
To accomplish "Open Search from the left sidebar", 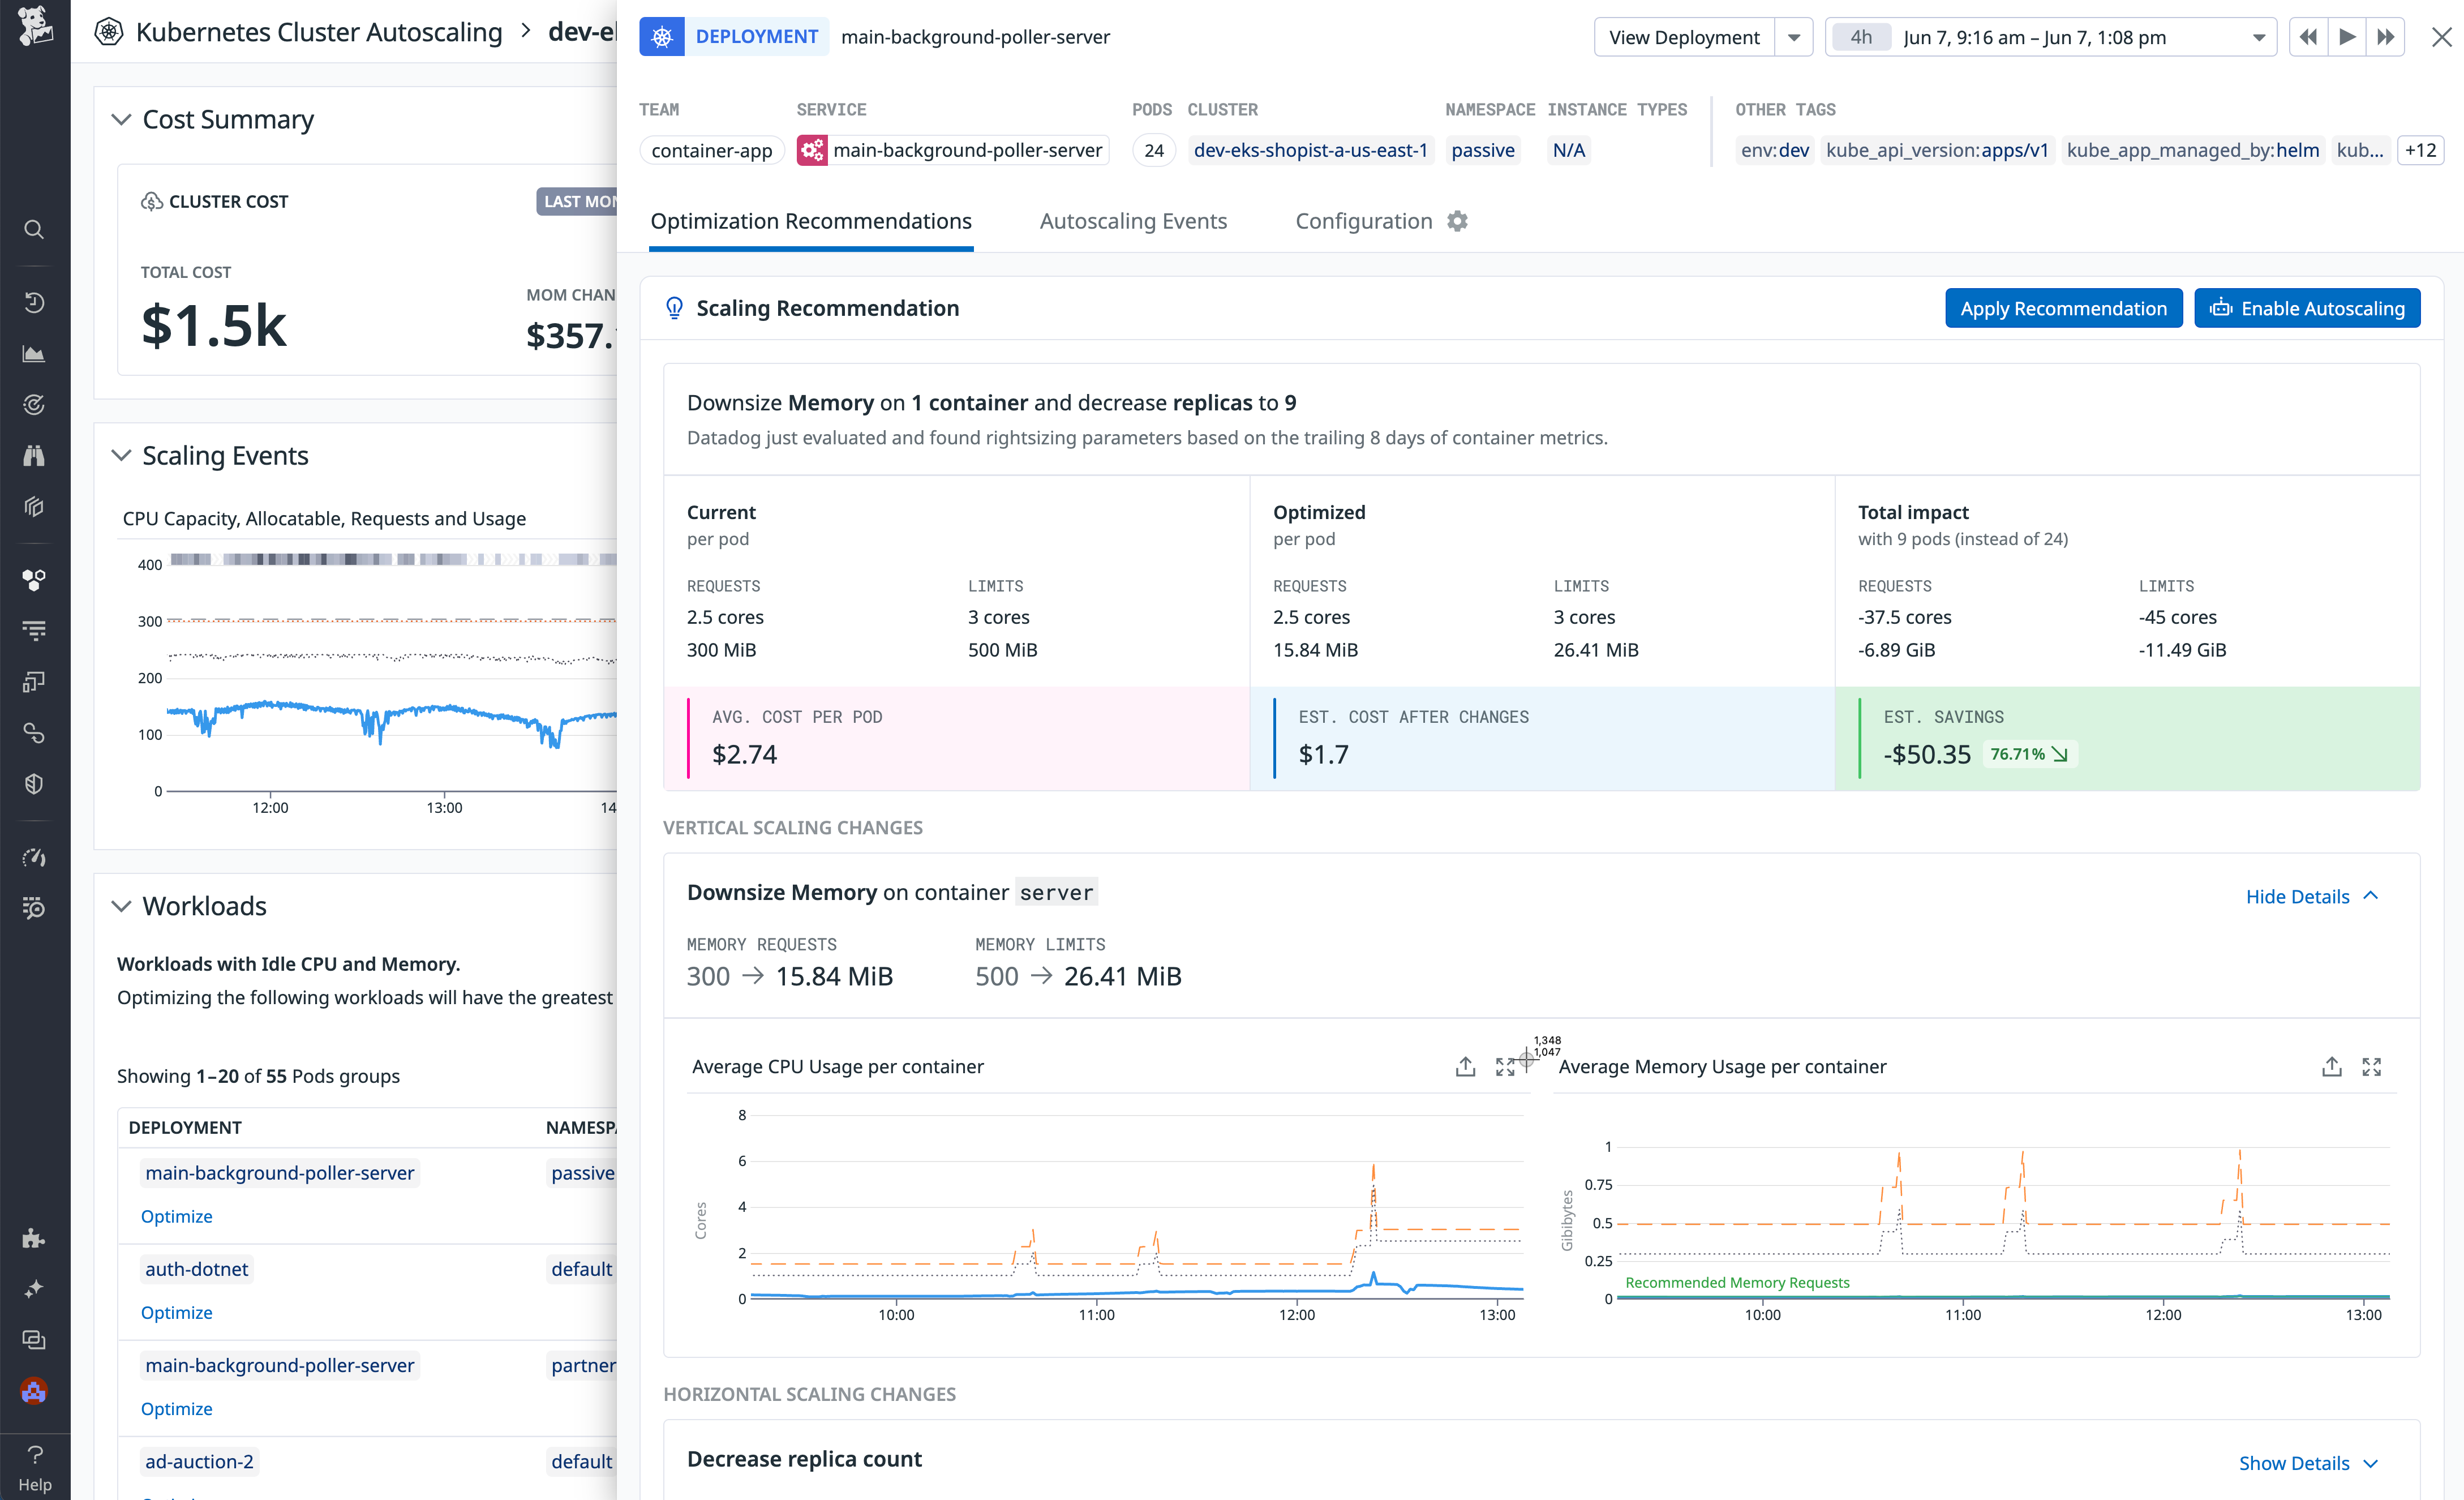I will [34, 229].
